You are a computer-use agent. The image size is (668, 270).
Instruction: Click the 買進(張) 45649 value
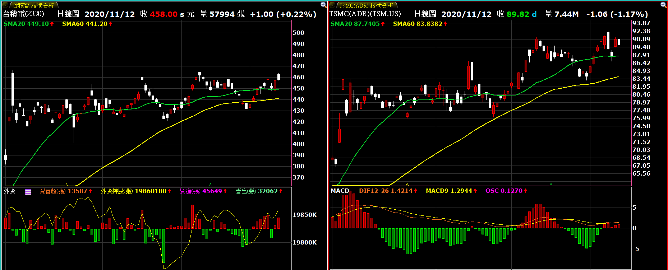(201, 191)
